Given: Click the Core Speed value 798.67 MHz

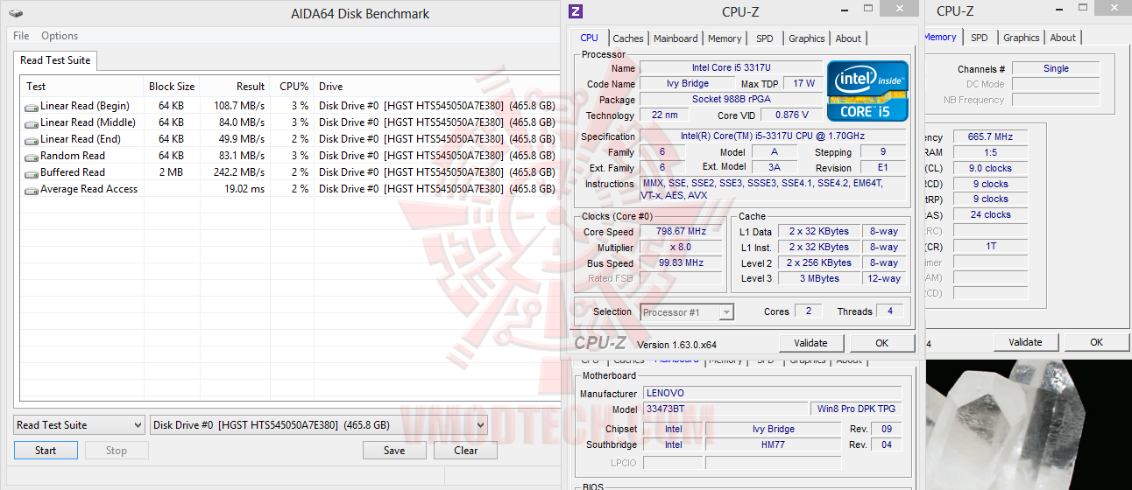Looking at the screenshot, I should [681, 232].
